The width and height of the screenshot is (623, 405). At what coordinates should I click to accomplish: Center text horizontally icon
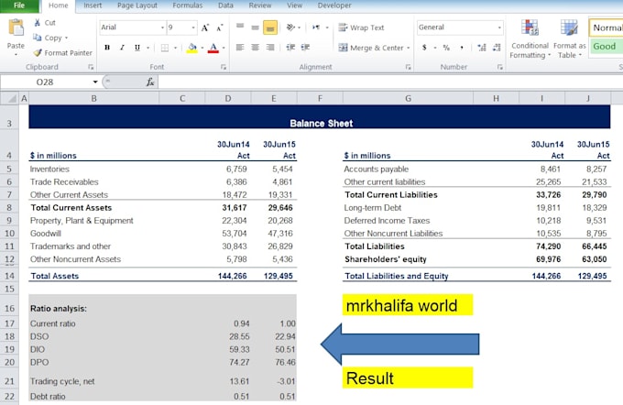click(x=255, y=48)
